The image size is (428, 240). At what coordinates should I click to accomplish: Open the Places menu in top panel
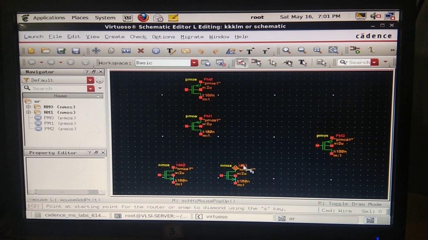80,18
